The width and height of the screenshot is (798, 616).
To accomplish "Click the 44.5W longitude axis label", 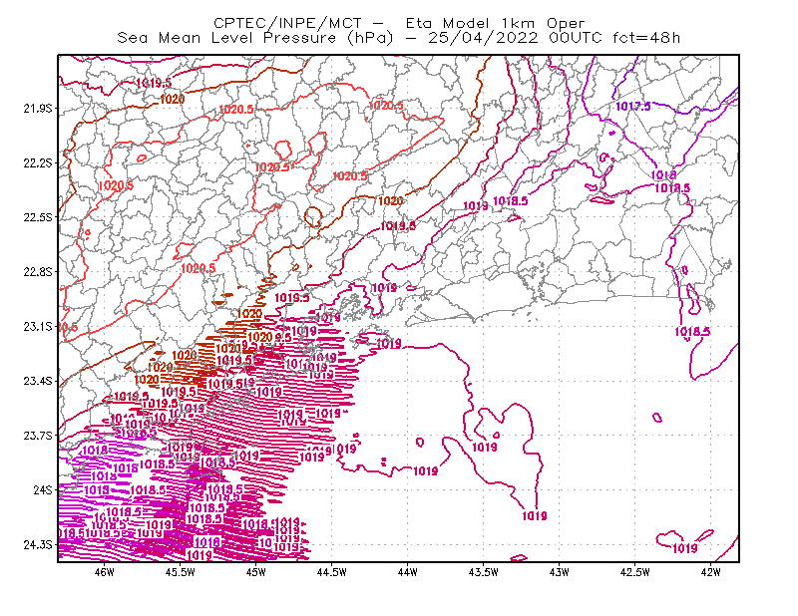I will [x=331, y=572].
